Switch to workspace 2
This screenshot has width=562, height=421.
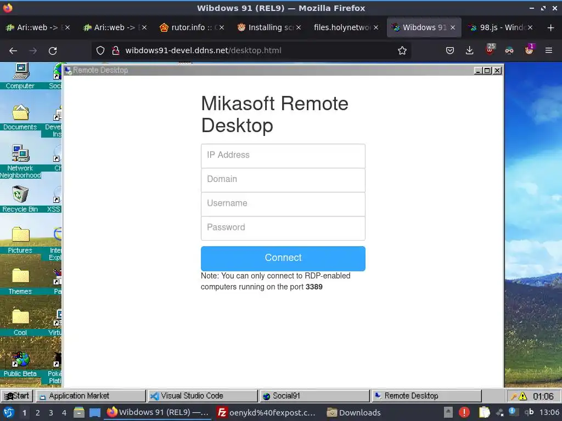pos(38,413)
